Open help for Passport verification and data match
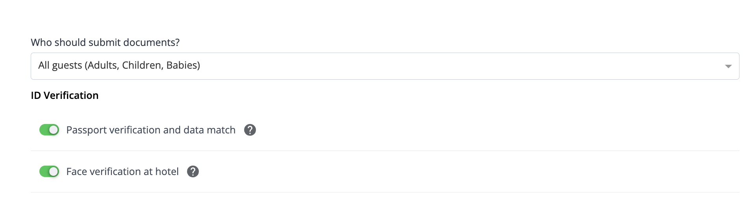The height and width of the screenshot is (197, 745). [250, 130]
